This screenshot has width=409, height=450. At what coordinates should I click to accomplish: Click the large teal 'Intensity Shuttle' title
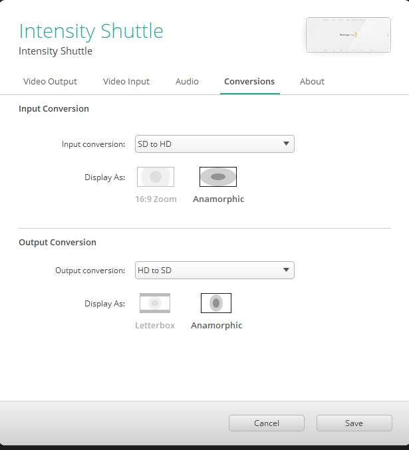[91, 31]
